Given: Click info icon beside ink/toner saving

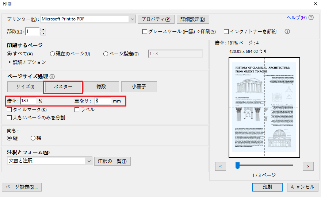Looking at the screenshot, I should coord(287,31).
